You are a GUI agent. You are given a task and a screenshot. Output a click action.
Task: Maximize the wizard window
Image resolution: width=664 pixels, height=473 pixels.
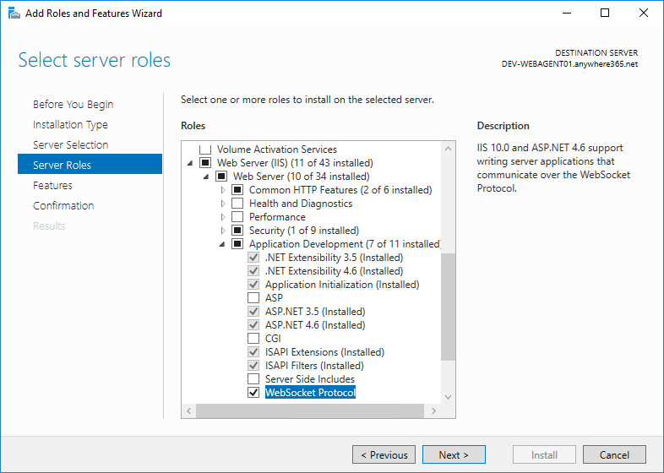[605, 14]
